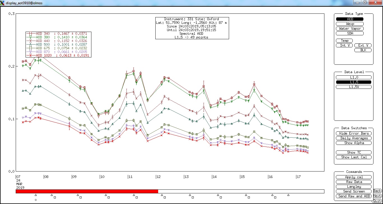Click Send Screen button

354,191
